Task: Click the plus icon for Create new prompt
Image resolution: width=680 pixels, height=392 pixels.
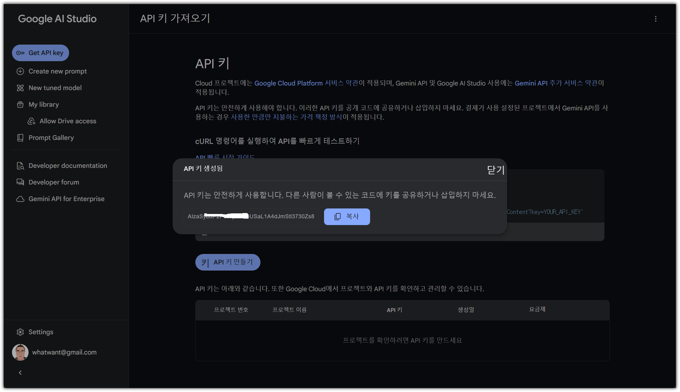Action: [20, 71]
